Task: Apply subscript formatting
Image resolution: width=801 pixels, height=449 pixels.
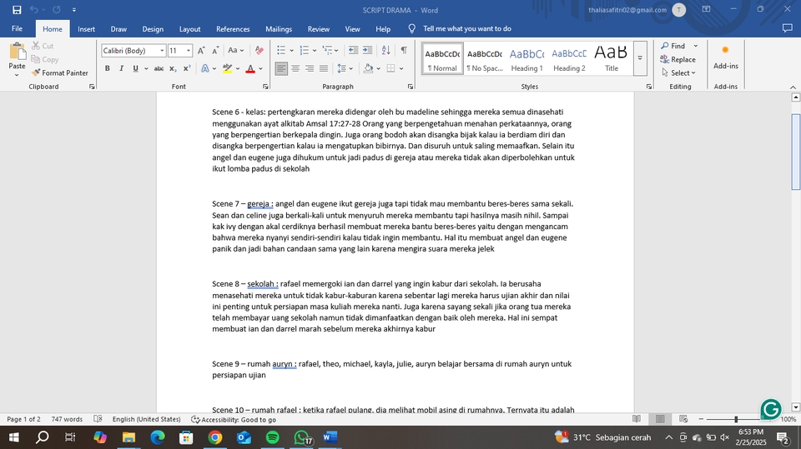Action: [173, 68]
